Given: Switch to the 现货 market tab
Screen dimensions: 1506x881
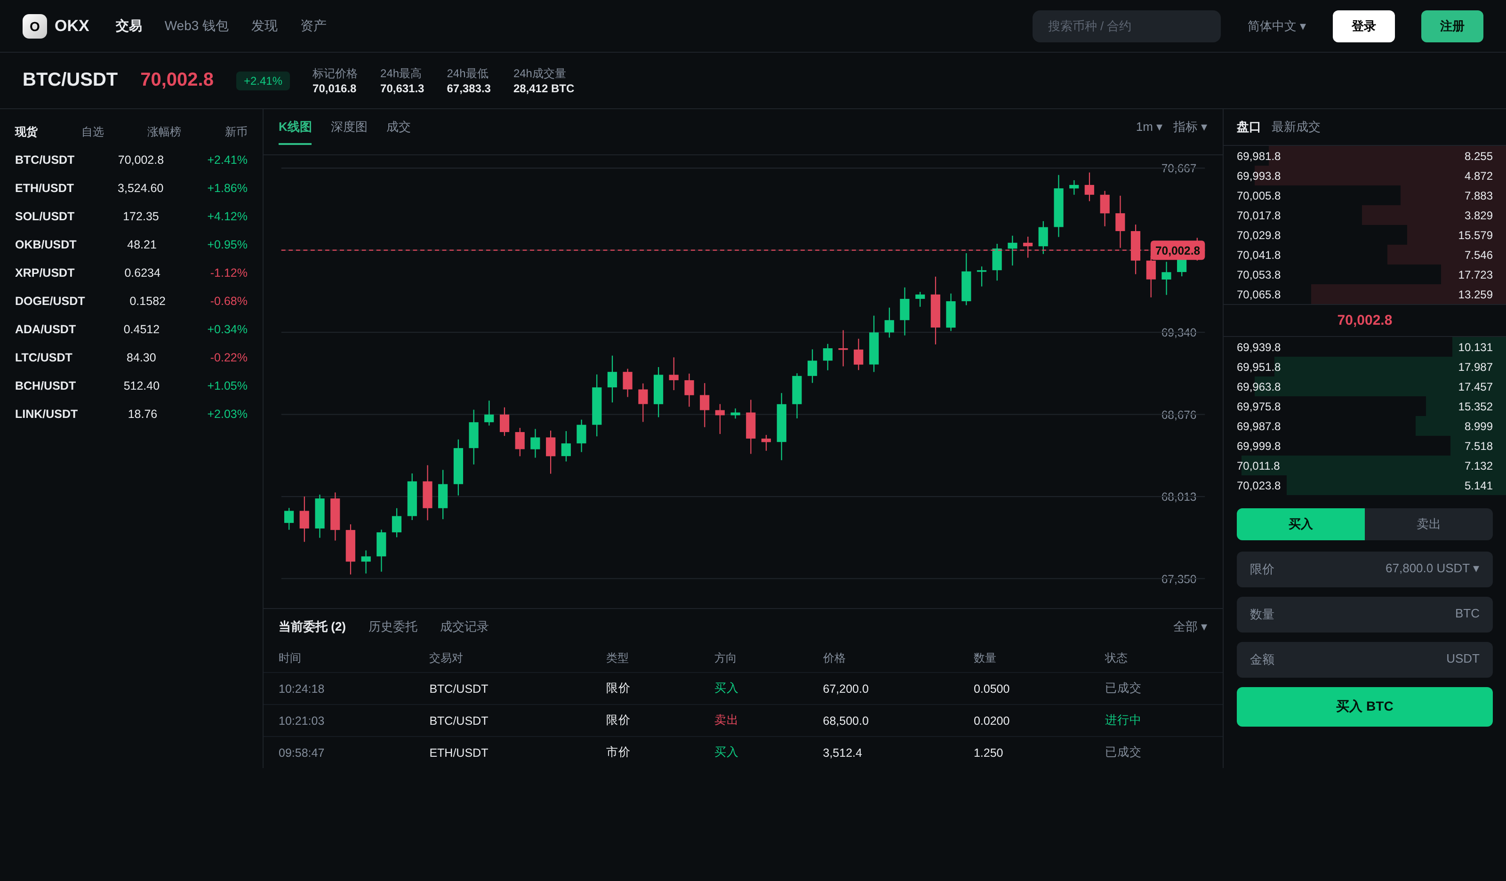Looking at the screenshot, I should click(x=26, y=131).
